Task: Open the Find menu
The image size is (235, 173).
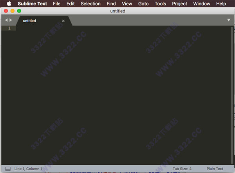Action: click(x=111, y=4)
